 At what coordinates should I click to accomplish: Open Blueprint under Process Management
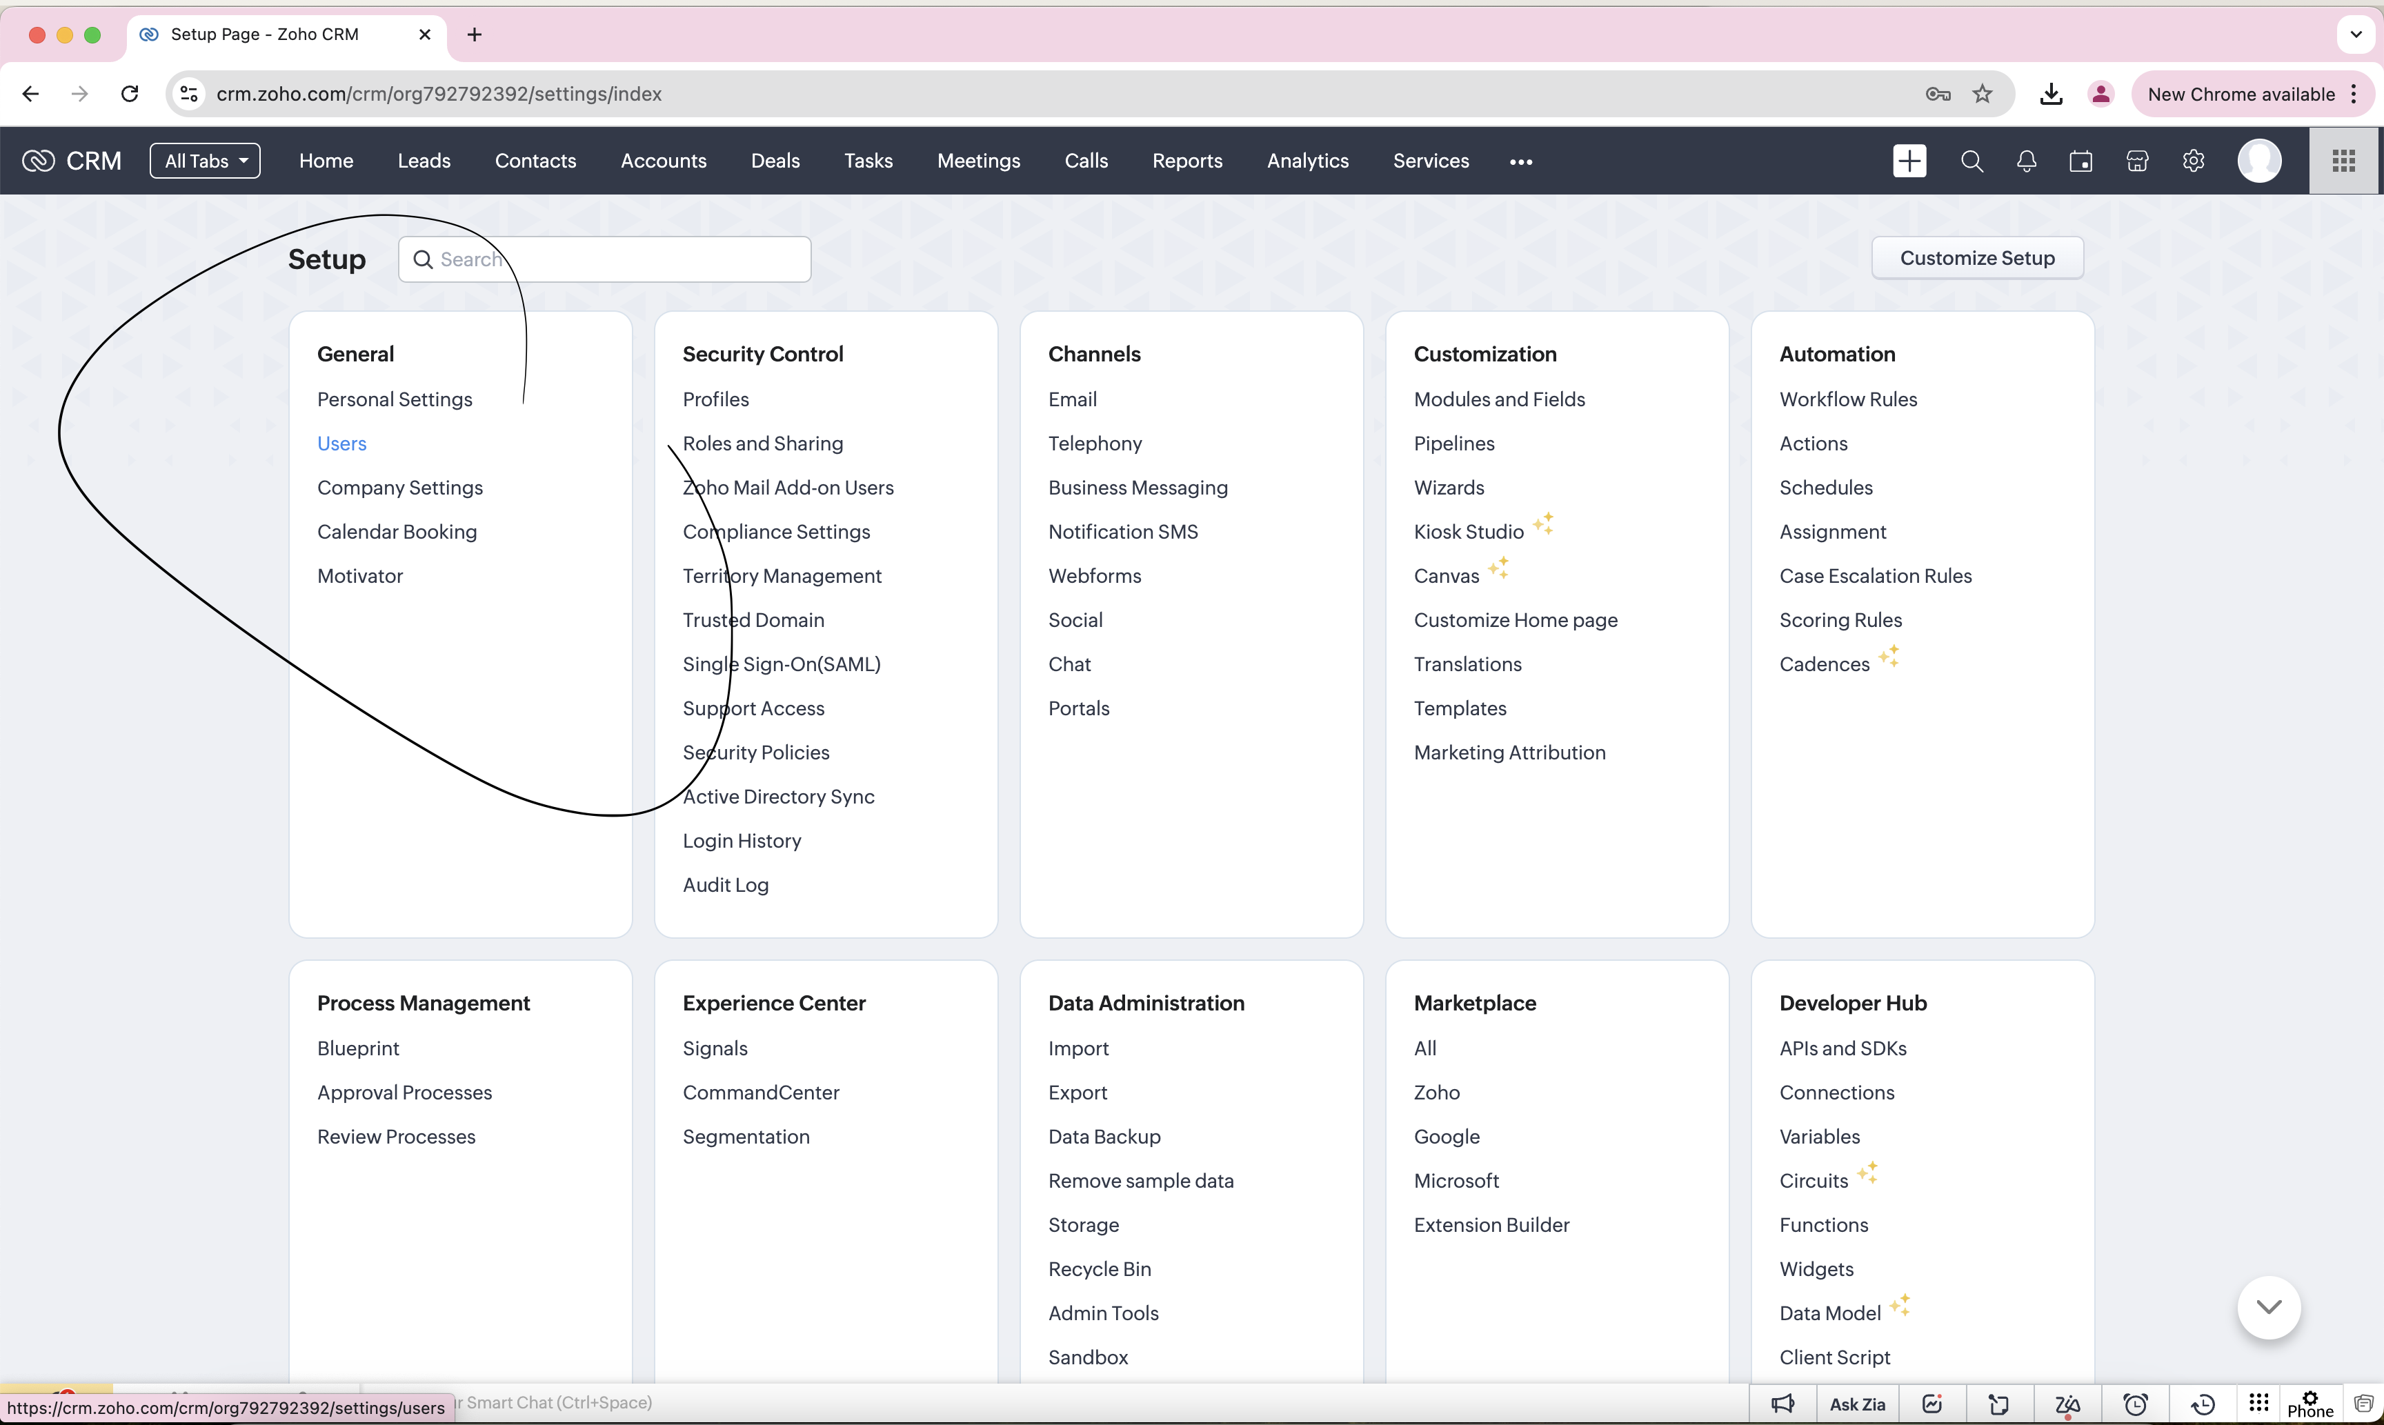(x=357, y=1048)
